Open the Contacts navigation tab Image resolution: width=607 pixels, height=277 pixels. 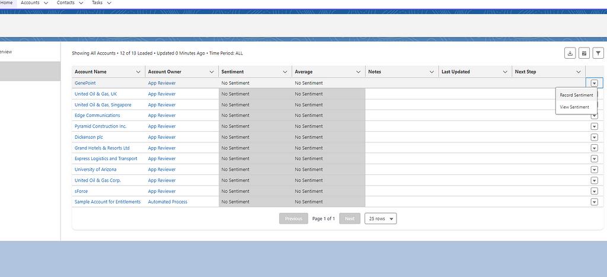[x=66, y=3]
